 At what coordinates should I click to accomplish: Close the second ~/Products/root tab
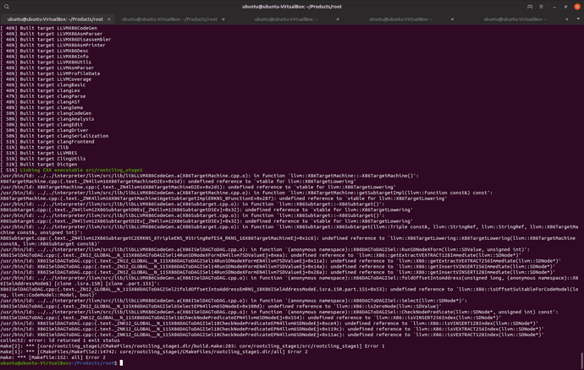223,19
